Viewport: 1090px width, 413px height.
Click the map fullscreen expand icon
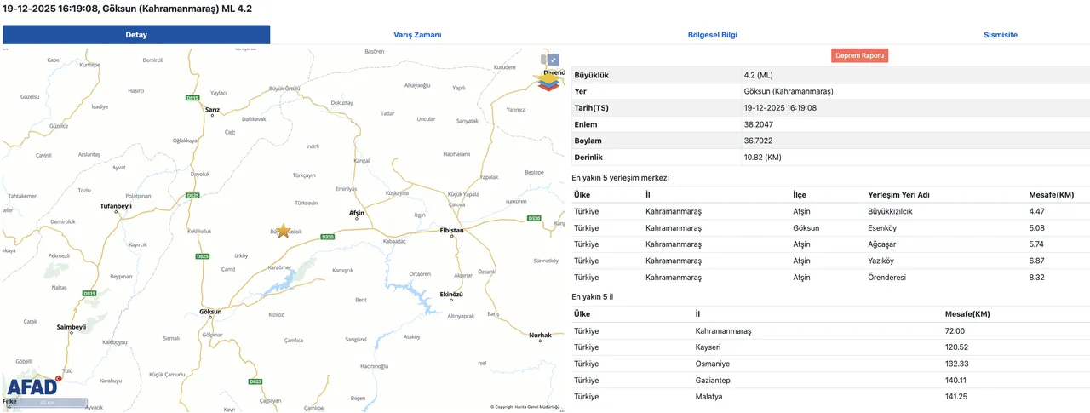(554, 60)
